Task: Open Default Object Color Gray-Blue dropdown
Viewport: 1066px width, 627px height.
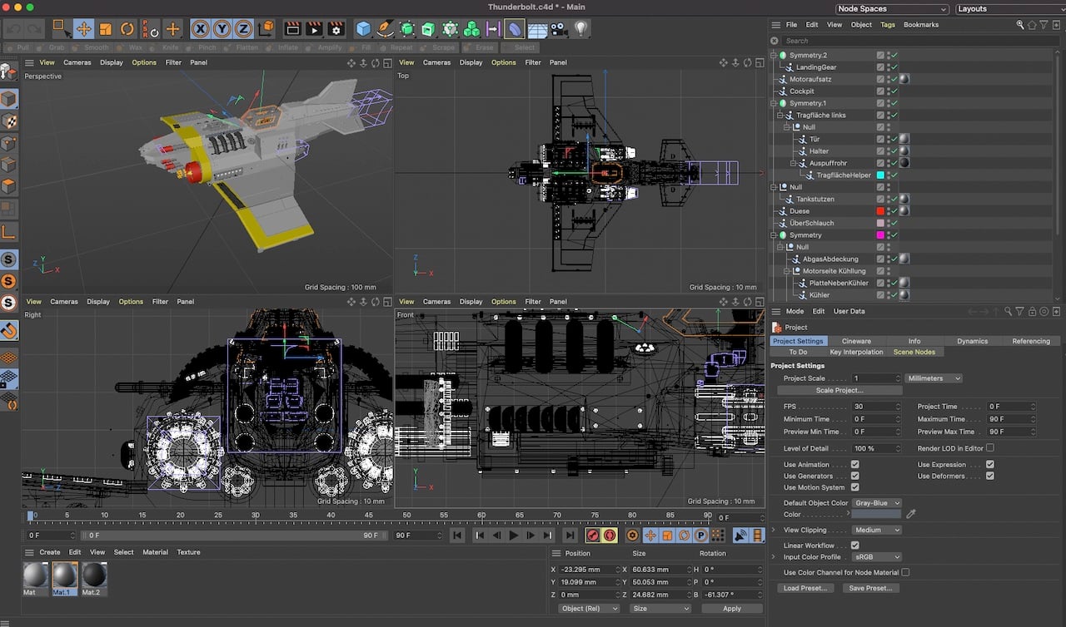Action: pyautogui.click(x=877, y=503)
